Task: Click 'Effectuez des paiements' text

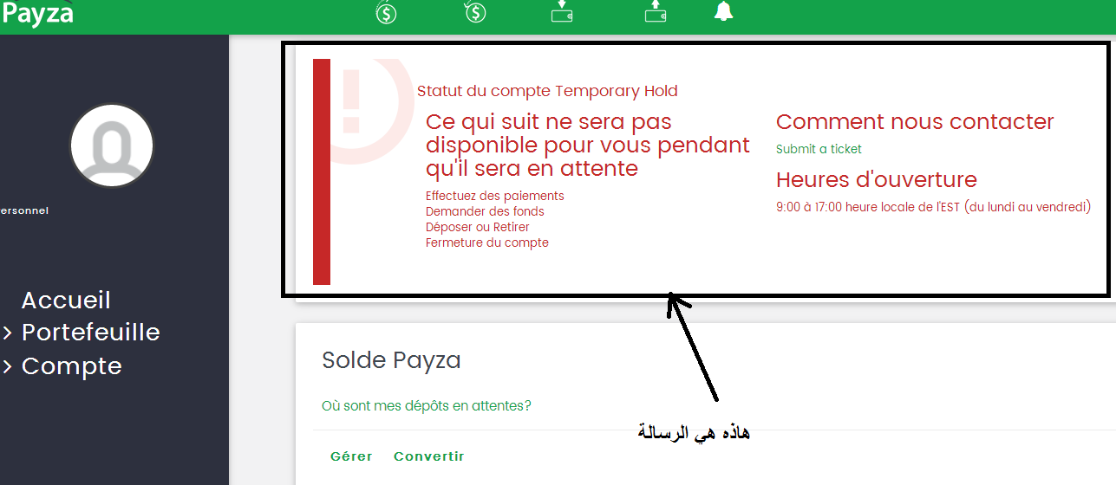Action: coord(495,196)
